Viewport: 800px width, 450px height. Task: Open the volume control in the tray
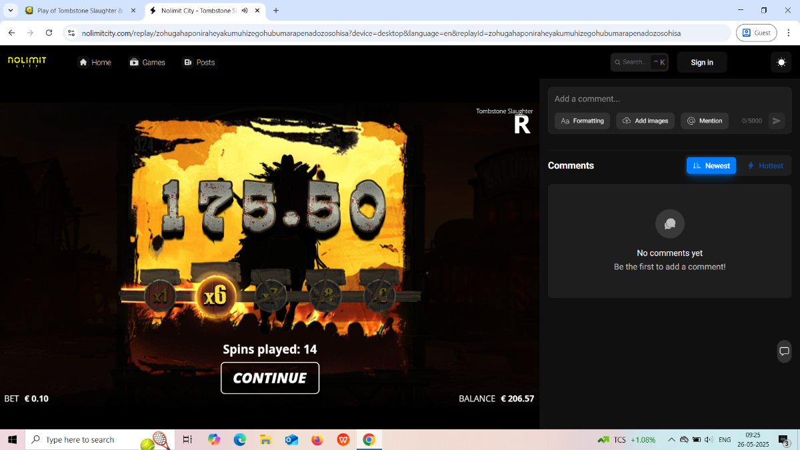[x=709, y=440]
